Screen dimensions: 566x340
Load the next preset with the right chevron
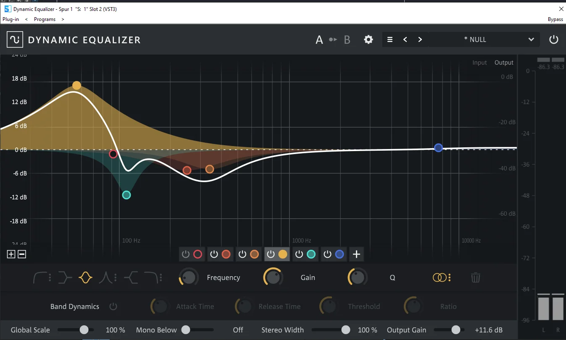point(420,39)
